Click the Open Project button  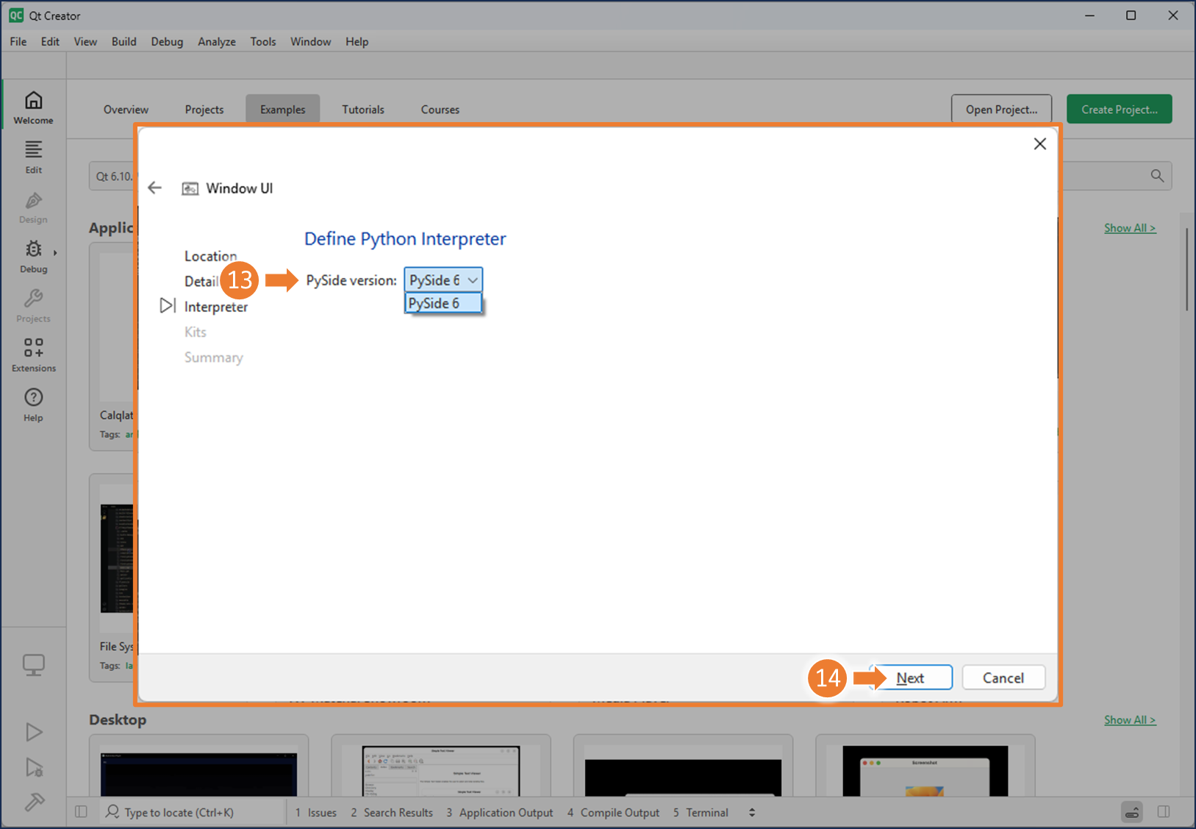[1001, 110]
